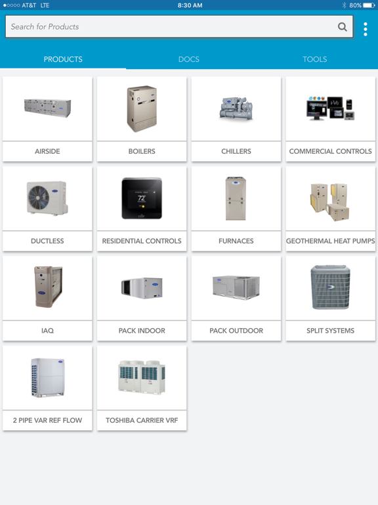Open the Toshiba Carrier VRF units image
Image resolution: width=378 pixels, height=505 pixels.
click(x=142, y=377)
